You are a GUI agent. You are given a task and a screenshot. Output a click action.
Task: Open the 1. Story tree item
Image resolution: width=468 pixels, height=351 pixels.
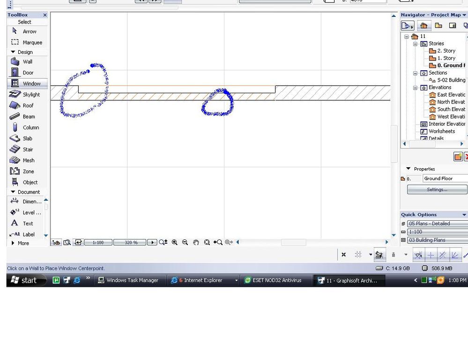click(442, 58)
